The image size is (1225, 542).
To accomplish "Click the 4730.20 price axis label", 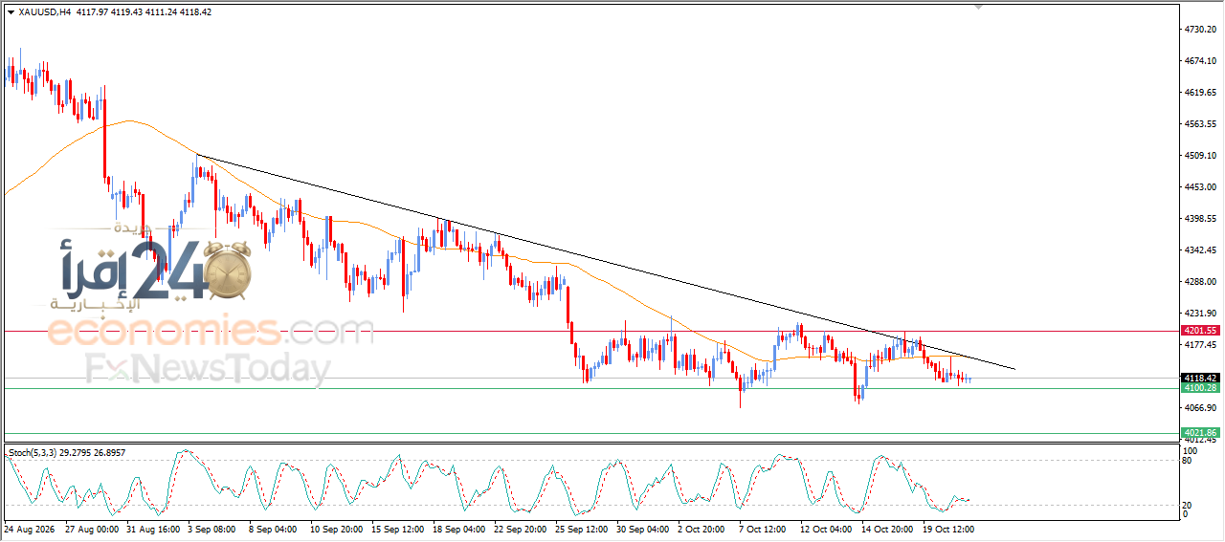I will click(x=1201, y=30).
